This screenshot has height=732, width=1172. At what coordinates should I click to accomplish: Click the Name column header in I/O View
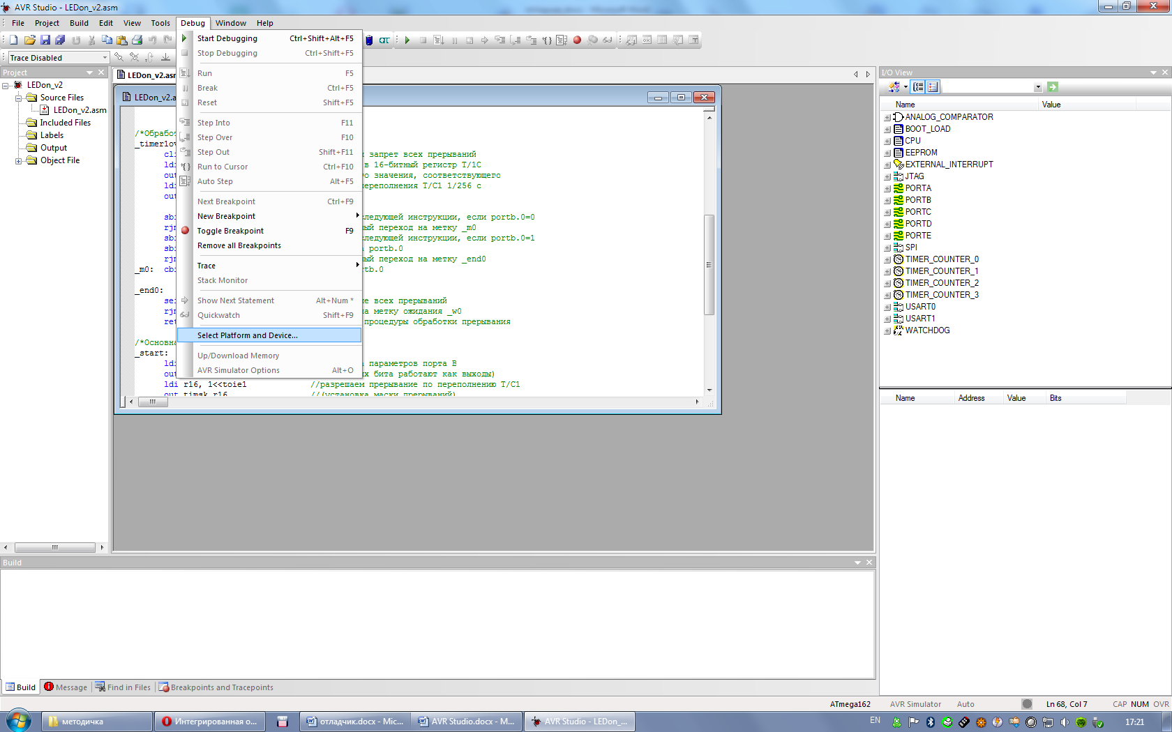[x=959, y=105]
